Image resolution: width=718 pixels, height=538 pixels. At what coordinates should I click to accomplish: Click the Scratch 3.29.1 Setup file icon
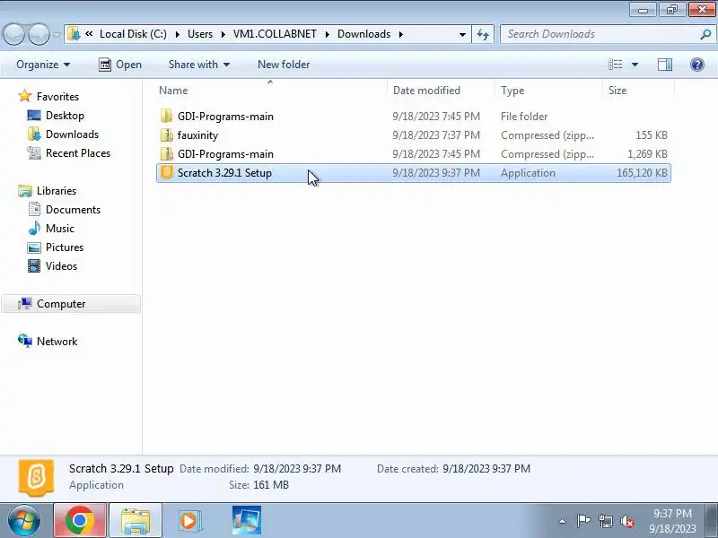pos(167,172)
